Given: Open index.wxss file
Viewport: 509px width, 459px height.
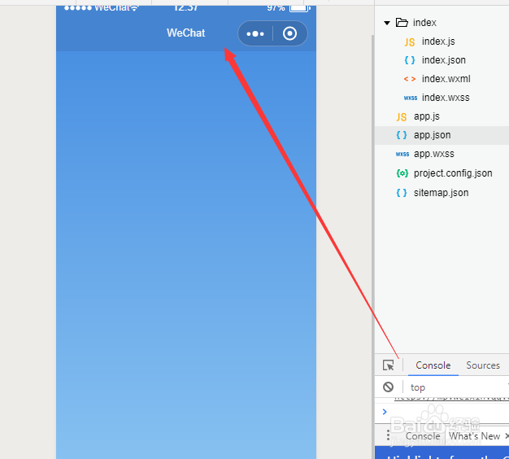Looking at the screenshot, I should 446,98.
